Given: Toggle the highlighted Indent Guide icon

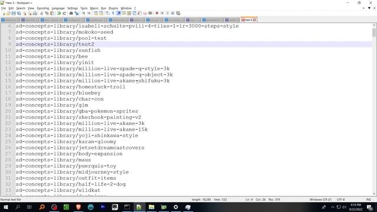Looking at the screenshot, I should point(118,13).
